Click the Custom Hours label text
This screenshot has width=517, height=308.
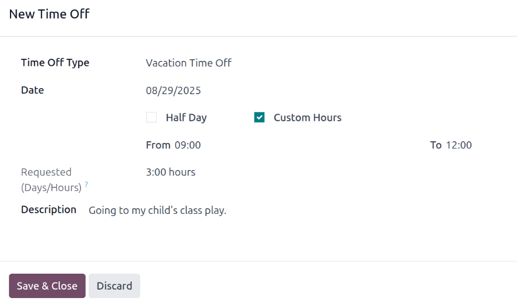(308, 117)
